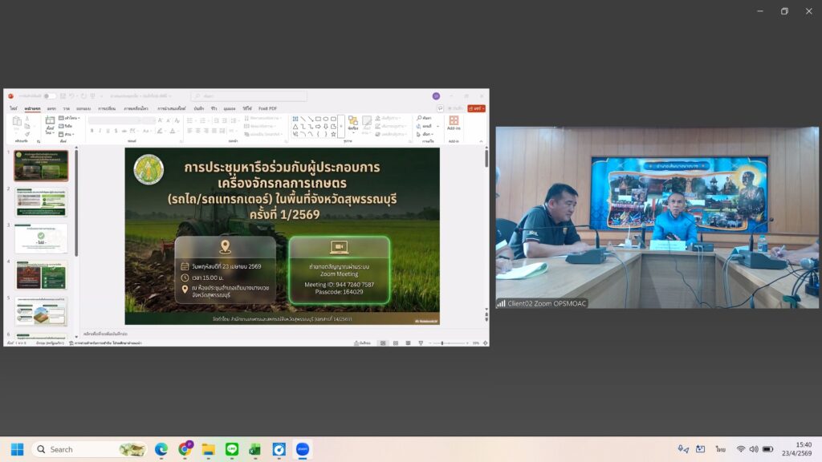
Task: Click the Notes button in status bar
Action: coord(363,343)
